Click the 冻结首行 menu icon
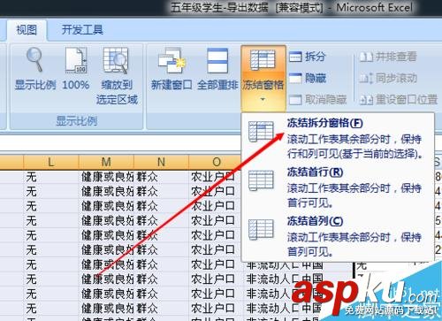 [261, 180]
